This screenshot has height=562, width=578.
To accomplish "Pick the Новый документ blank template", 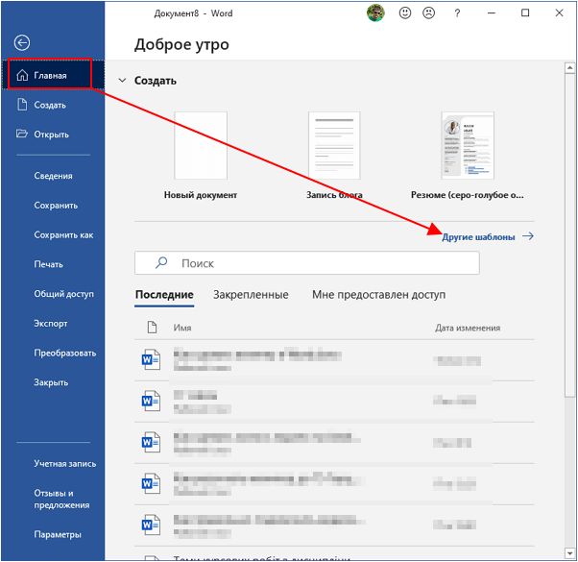I will [x=201, y=145].
